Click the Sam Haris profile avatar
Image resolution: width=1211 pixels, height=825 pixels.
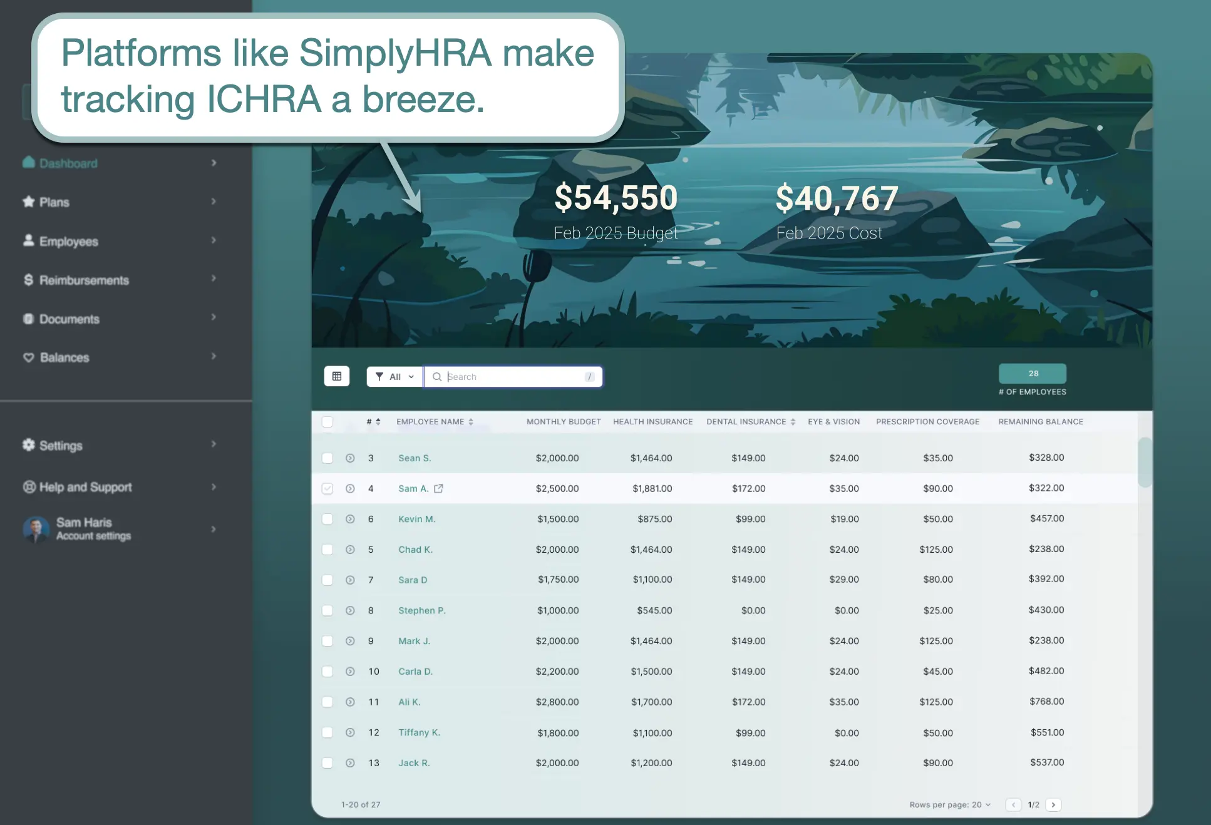[36, 529]
